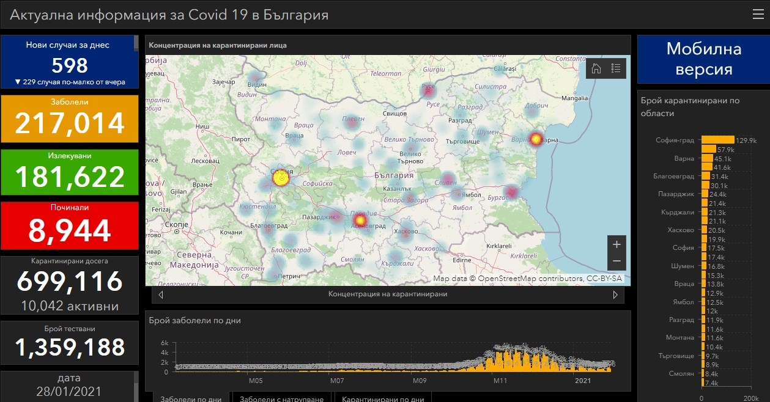
Task: Select the 'Заболели по дни' tab
Action: click(x=191, y=397)
